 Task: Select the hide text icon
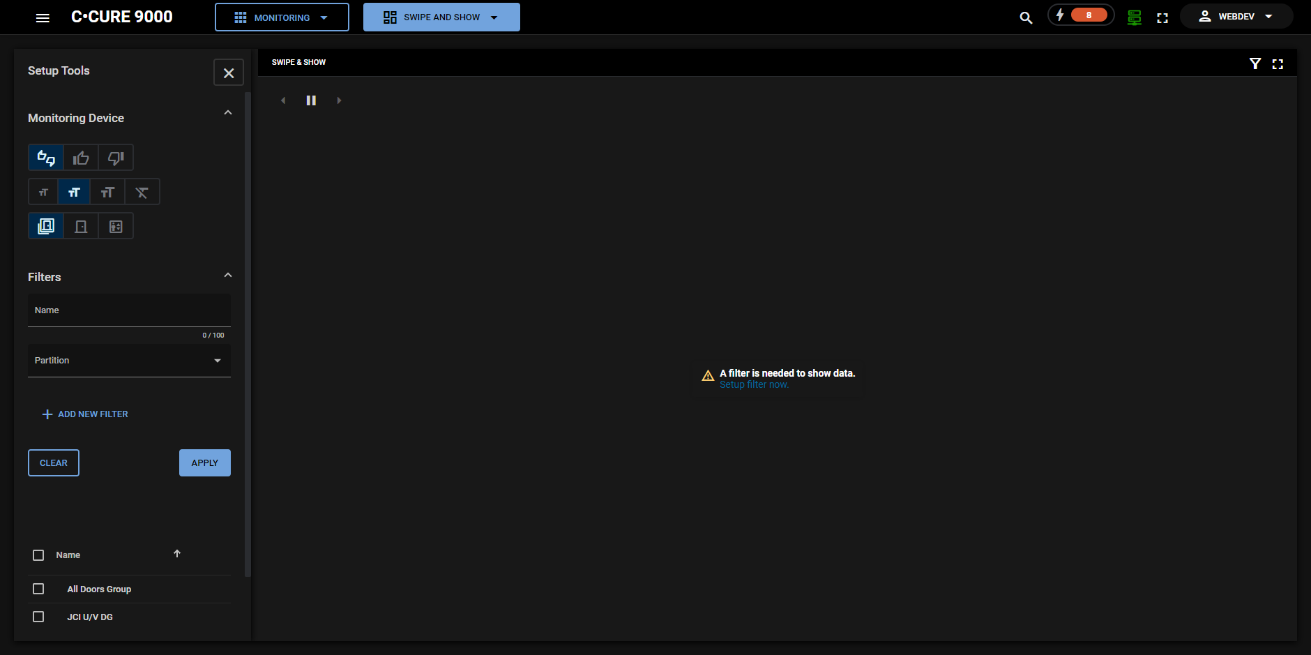tap(142, 191)
